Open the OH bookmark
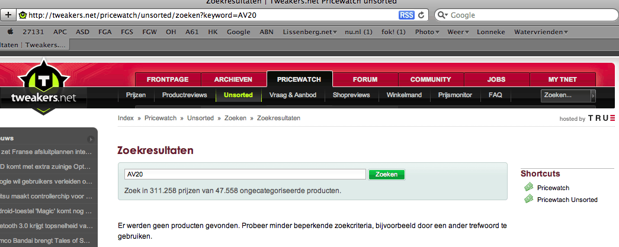This screenshot has width=619, height=247. pos(171,32)
